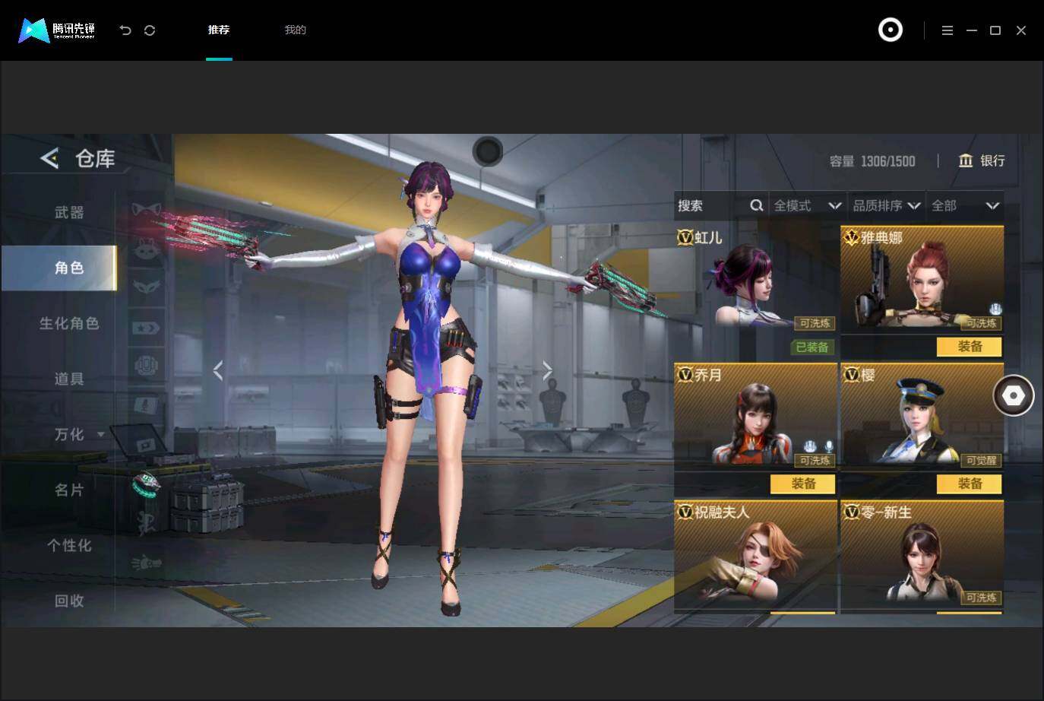Select the equipped green wristband slot

pyautogui.click(x=146, y=483)
